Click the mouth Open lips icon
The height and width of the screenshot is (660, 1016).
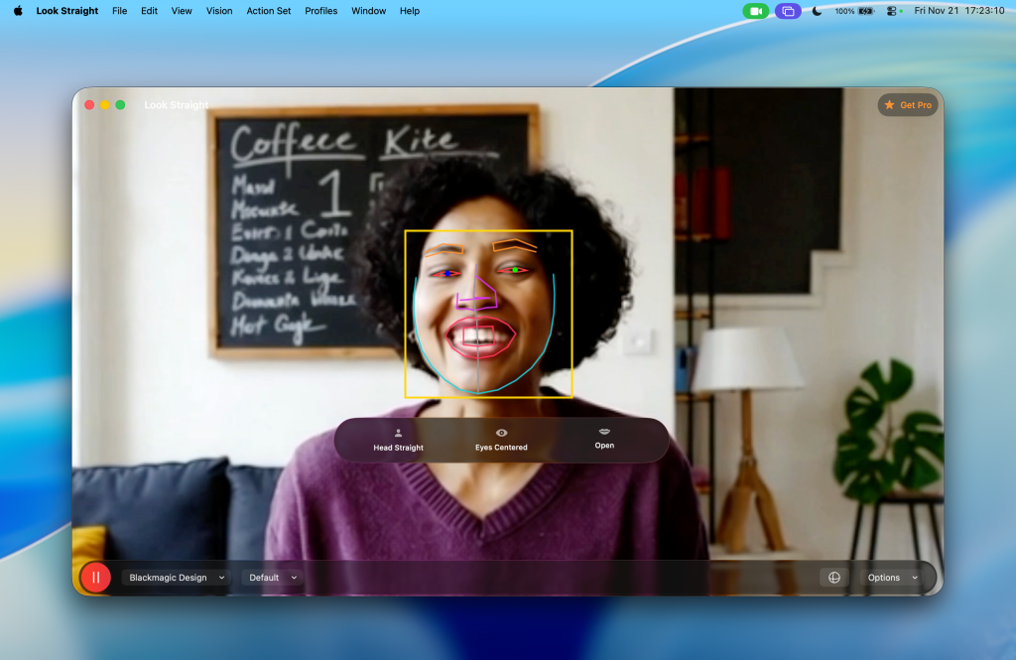coord(604,432)
